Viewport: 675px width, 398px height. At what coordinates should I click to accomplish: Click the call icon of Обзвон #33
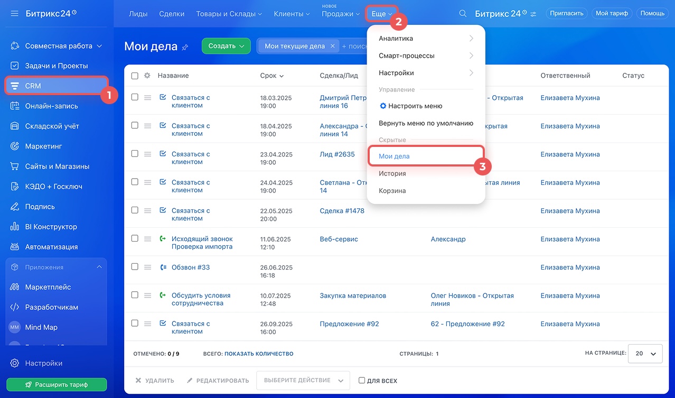point(163,267)
